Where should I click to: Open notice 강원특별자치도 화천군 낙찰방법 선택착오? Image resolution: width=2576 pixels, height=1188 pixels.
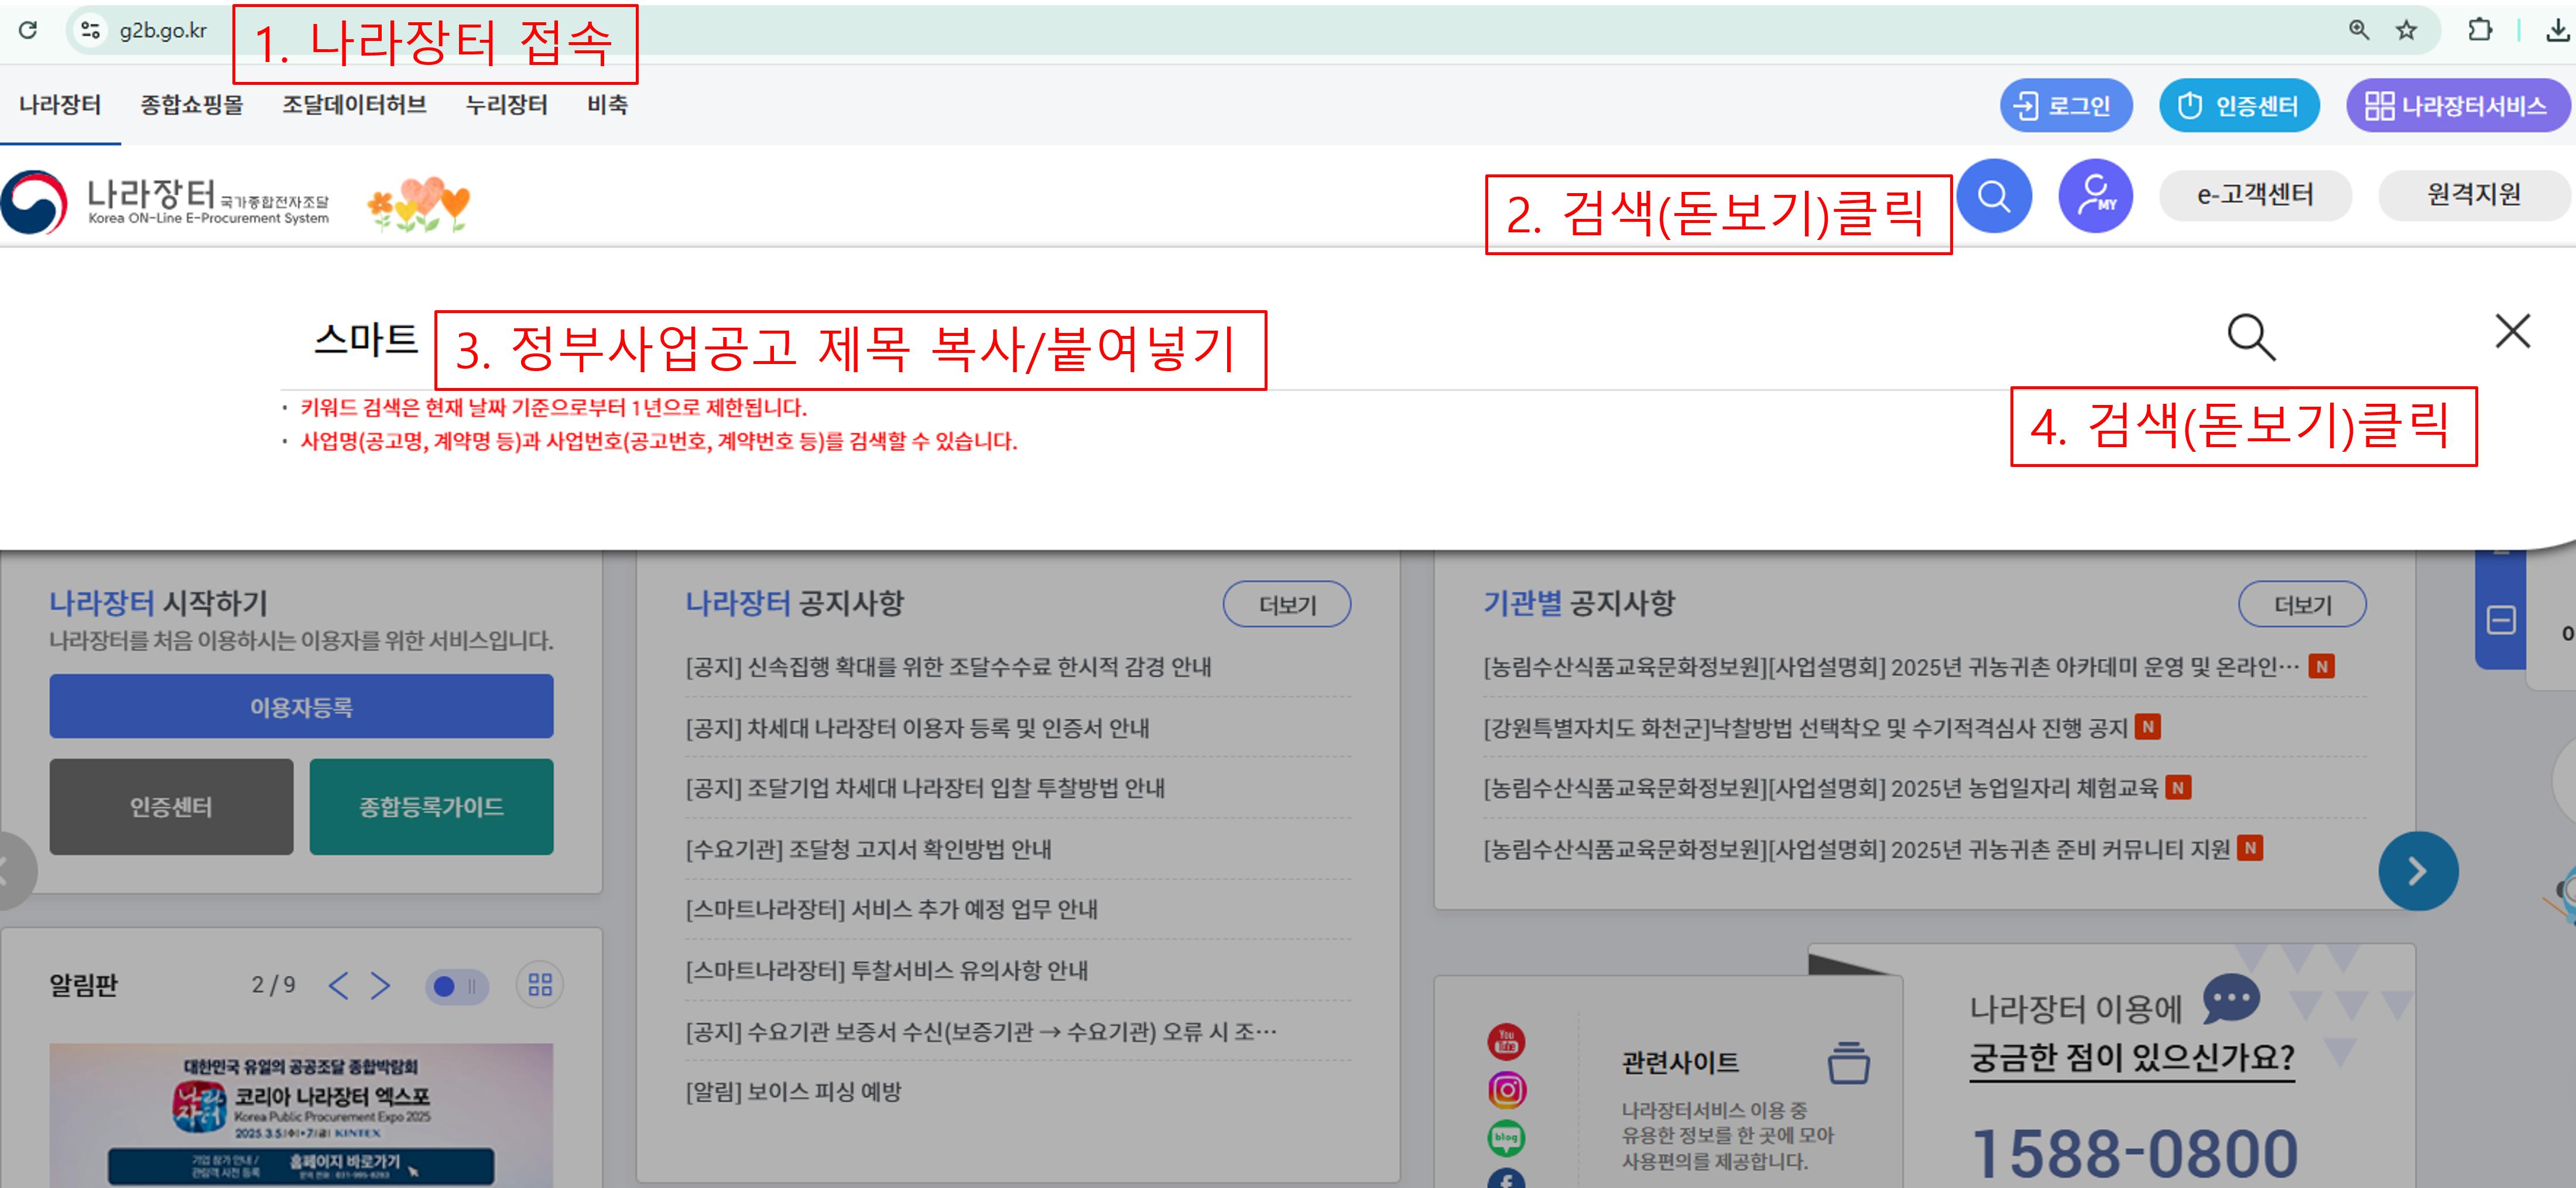point(1805,728)
